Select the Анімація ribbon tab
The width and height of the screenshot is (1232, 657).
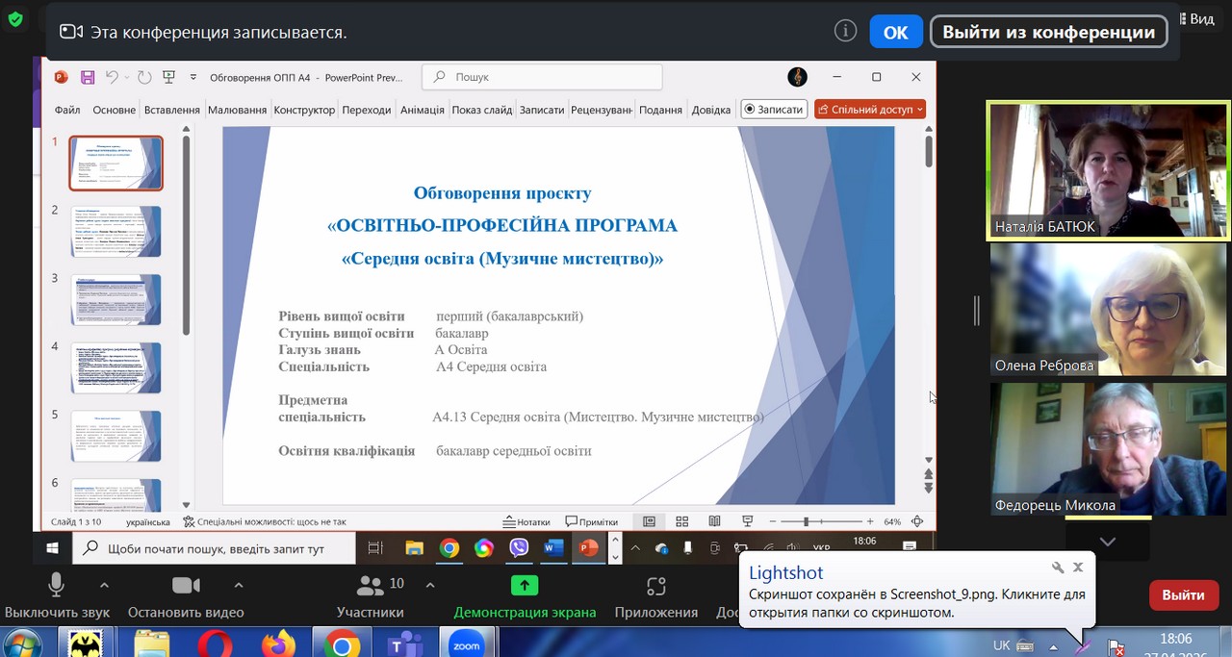(x=422, y=110)
